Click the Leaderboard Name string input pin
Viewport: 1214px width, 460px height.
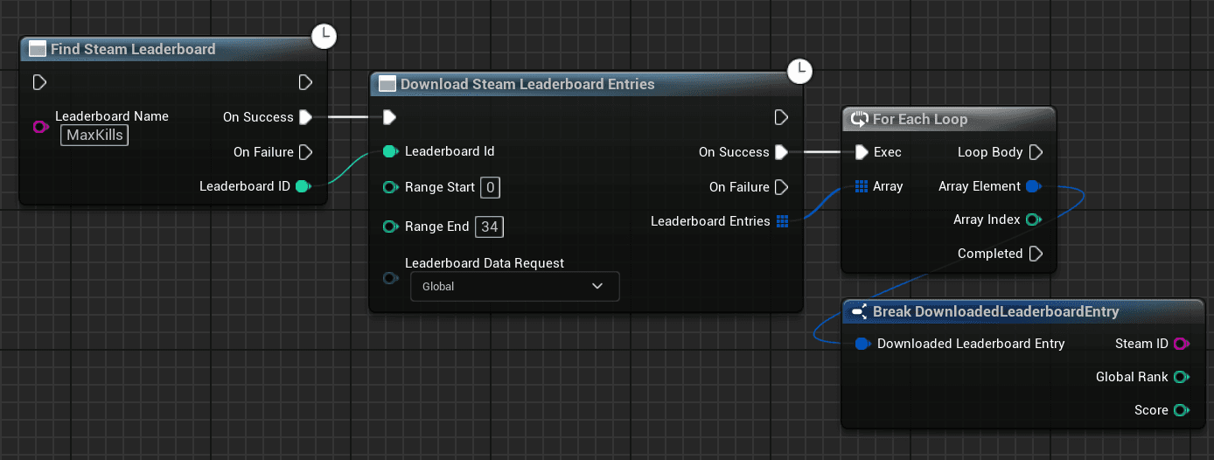coord(40,127)
